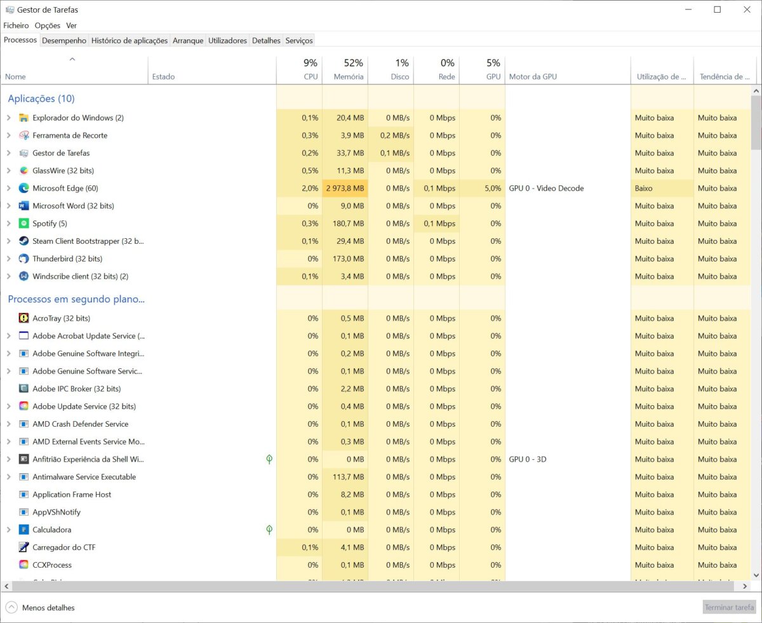Click the Adobe Acrobat Update Service icon
762x623 pixels.
point(23,336)
